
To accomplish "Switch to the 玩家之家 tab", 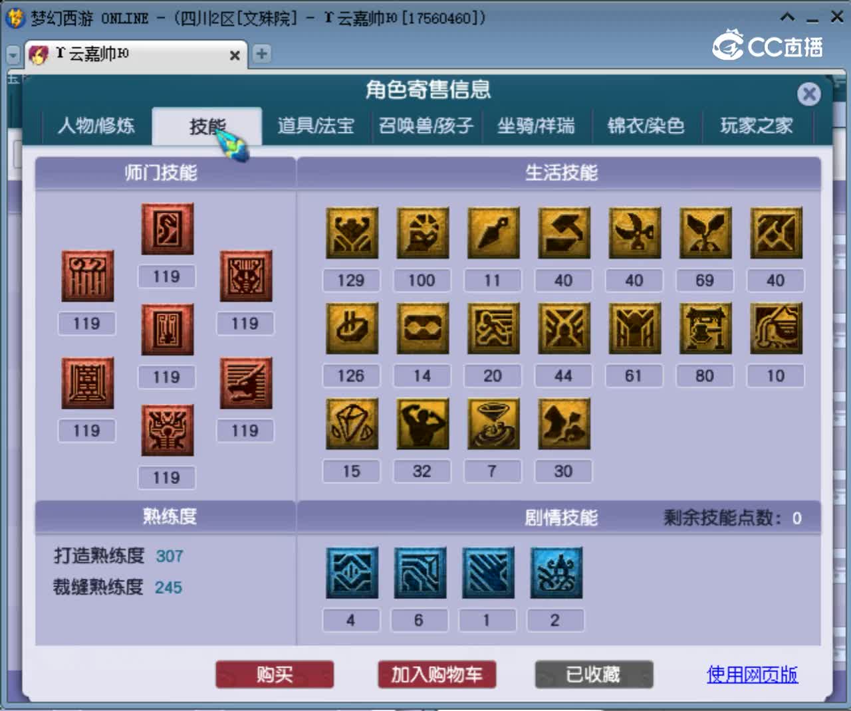I will tap(757, 126).
